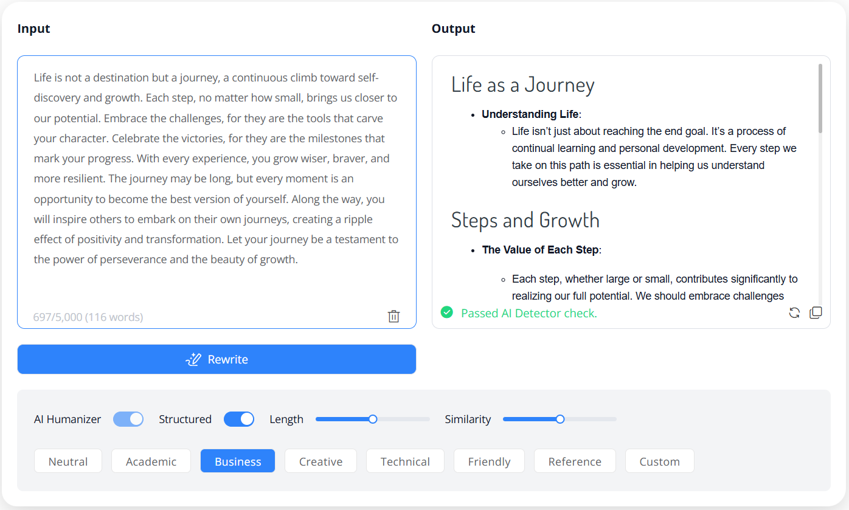Click the green Passed check icon
This screenshot has width=849, height=510.
coord(447,312)
